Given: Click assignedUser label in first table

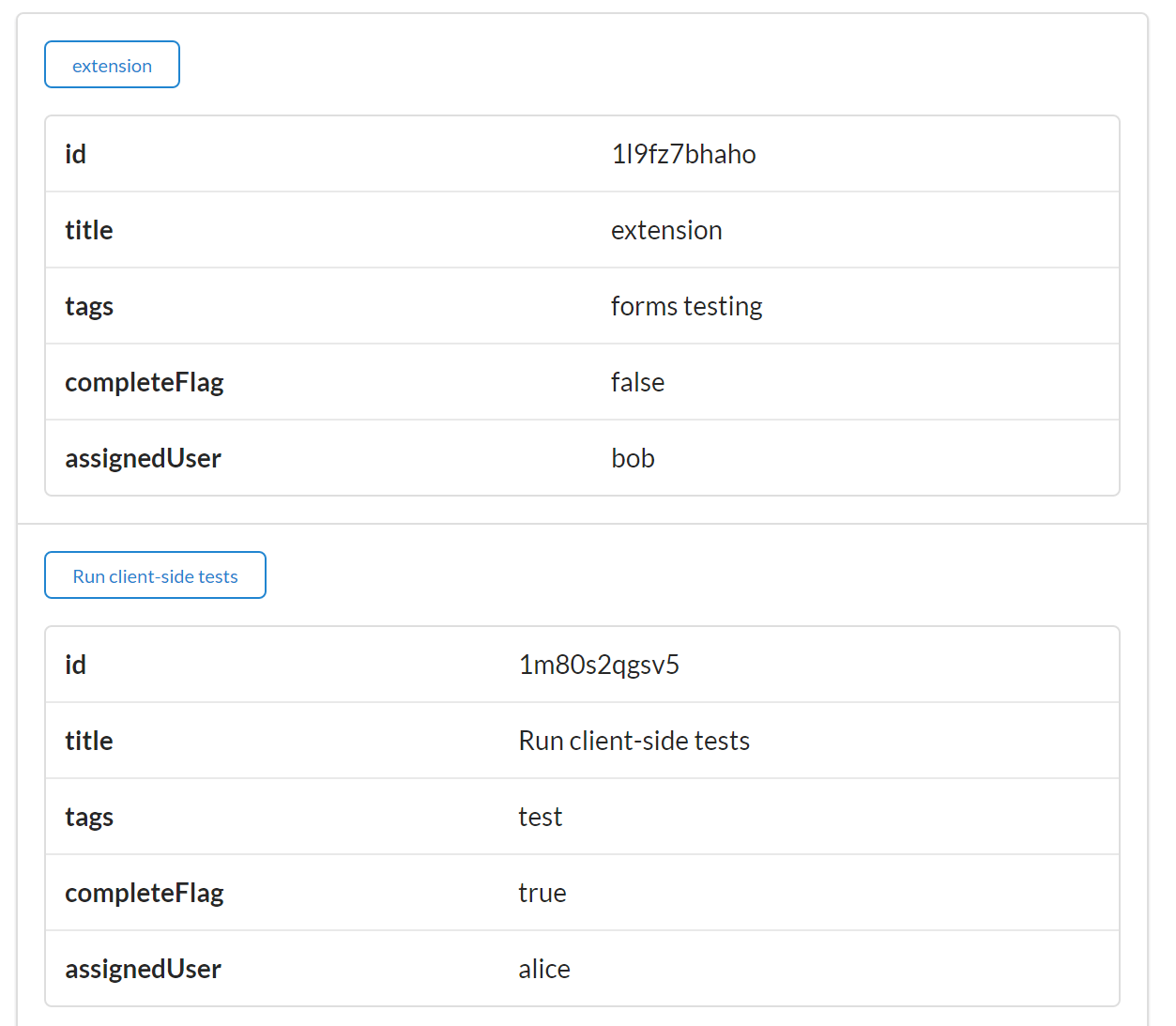Looking at the screenshot, I should 143,458.
